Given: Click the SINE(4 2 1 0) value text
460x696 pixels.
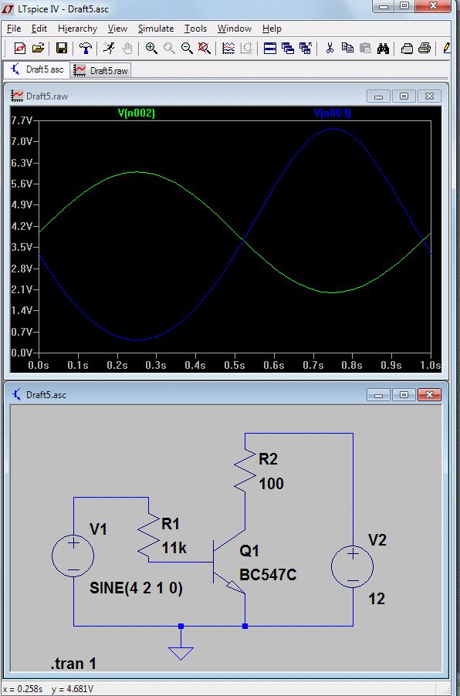Looking at the screenshot, I should [136, 589].
